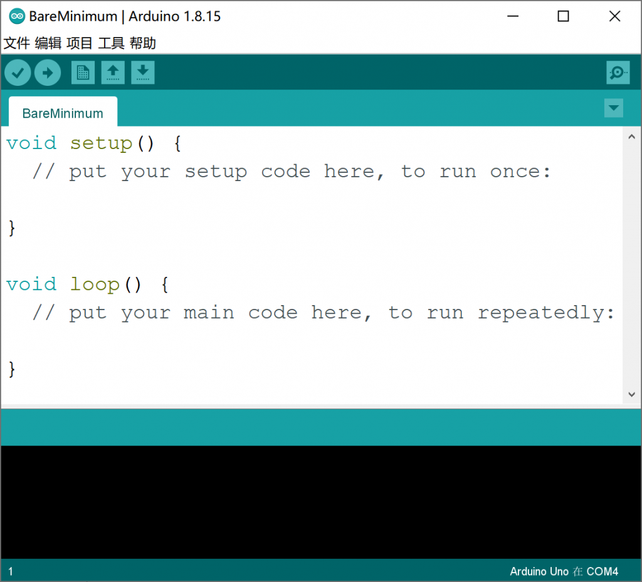Click the editor scrollbar down arrow
This screenshot has height=582, width=642.
click(x=631, y=395)
